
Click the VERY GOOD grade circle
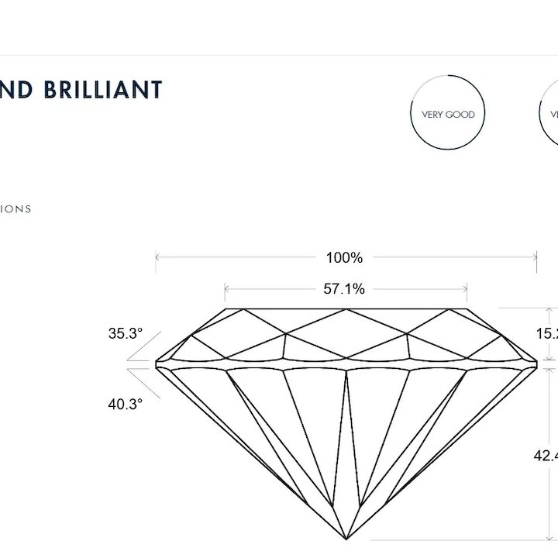click(x=448, y=112)
